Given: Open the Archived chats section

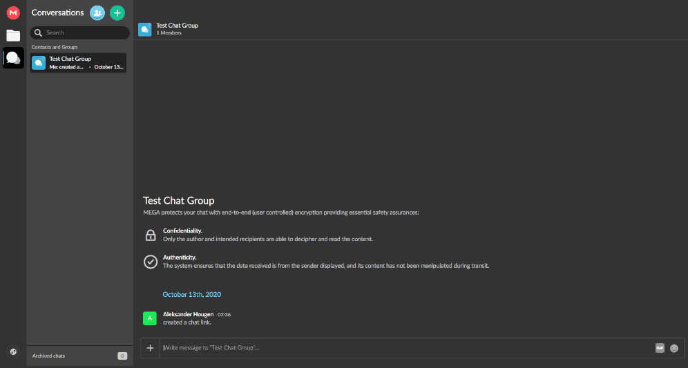Looking at the screenshot, I should [x=49, y=356].
